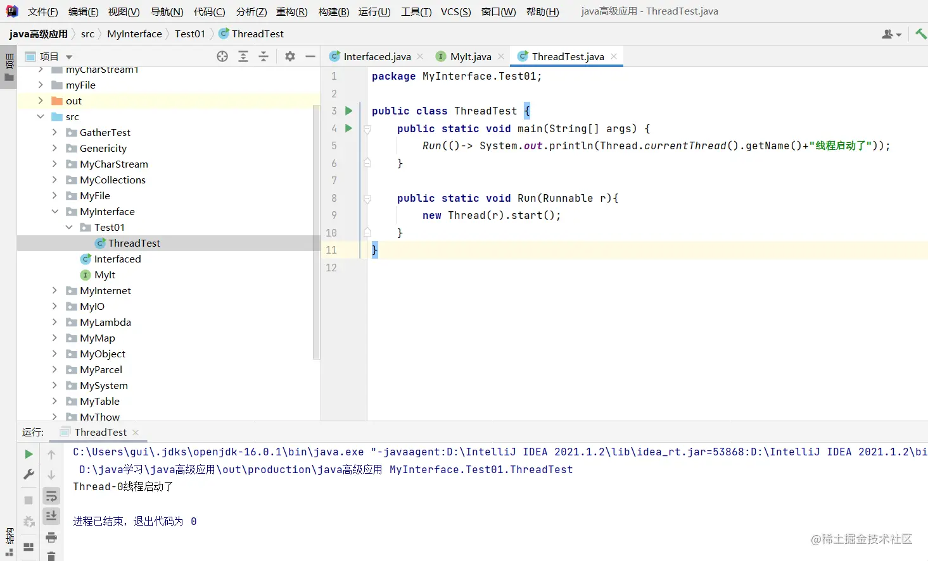Open the 编辑(E) menu

point(84,11)
